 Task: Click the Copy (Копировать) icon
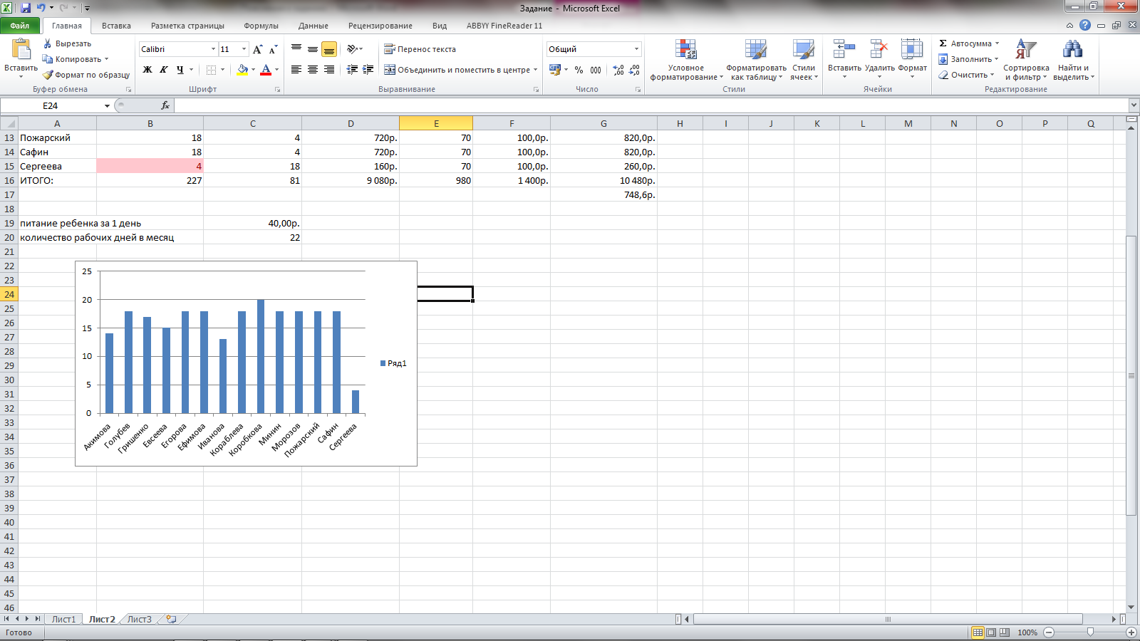(48, 59)
